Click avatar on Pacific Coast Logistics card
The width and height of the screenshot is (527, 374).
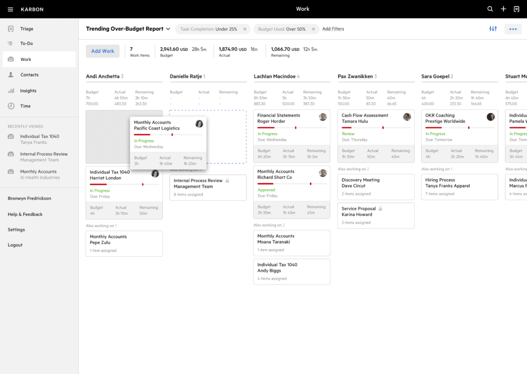(x=199, y=124)
